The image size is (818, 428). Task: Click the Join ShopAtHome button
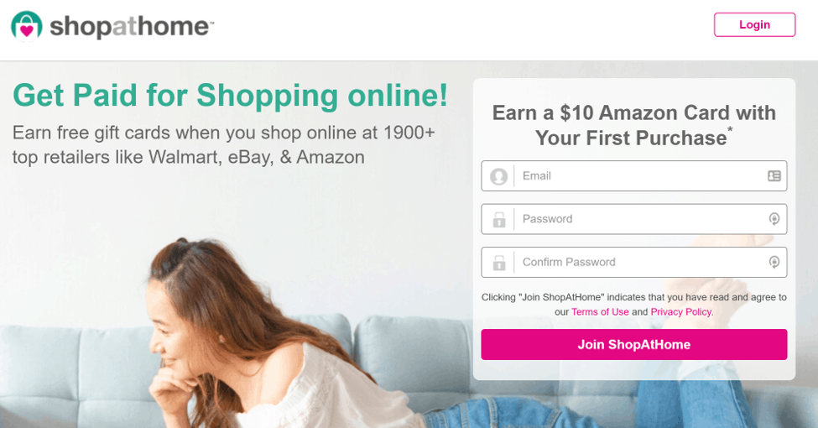pyautogui.click(x=634, y=344)
